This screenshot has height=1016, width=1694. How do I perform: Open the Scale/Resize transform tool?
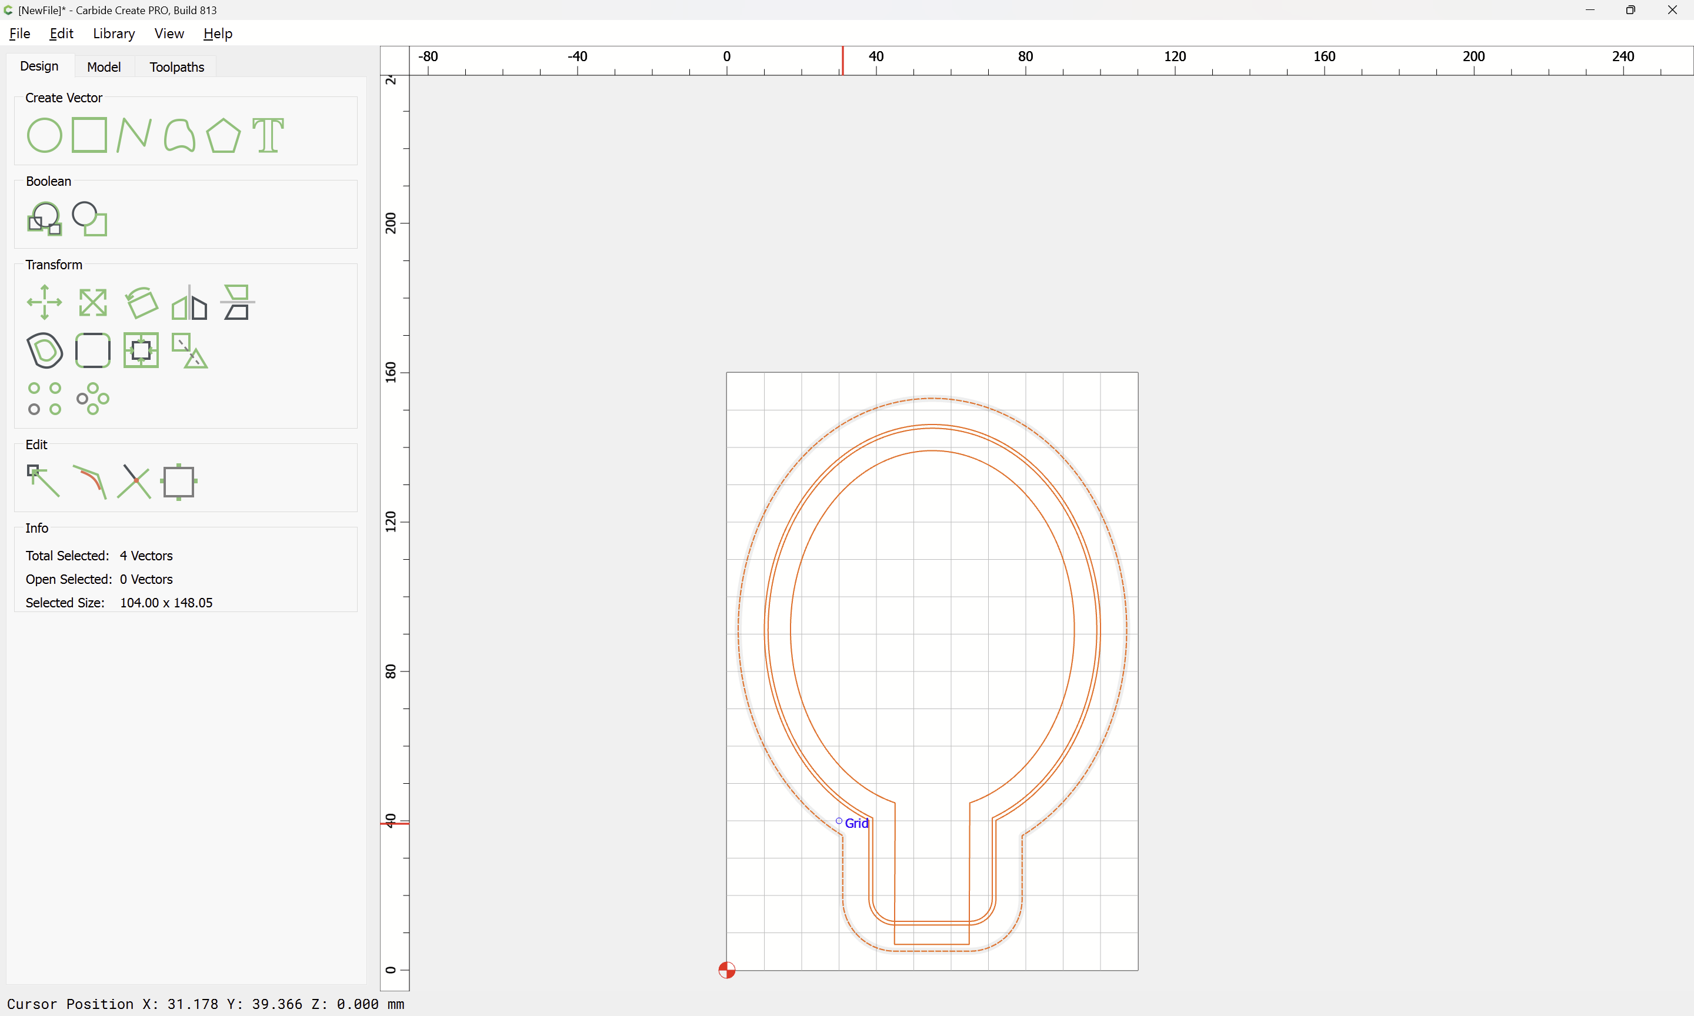tap(92, 302)
